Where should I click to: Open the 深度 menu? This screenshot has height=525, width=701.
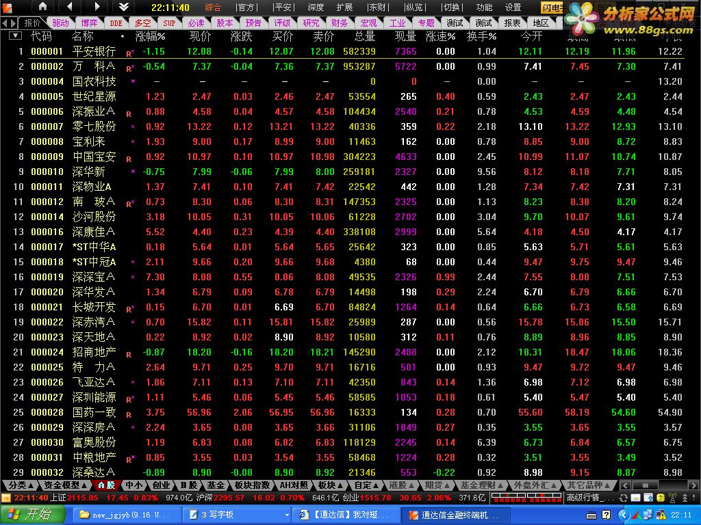(316, 7)
